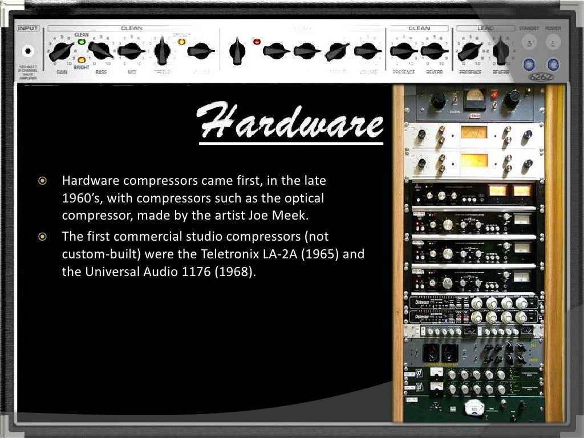Click the text 'Hardware compressors came first, in the late'
The width and height of the screenshot is (584, 438).
pos(194,181)
